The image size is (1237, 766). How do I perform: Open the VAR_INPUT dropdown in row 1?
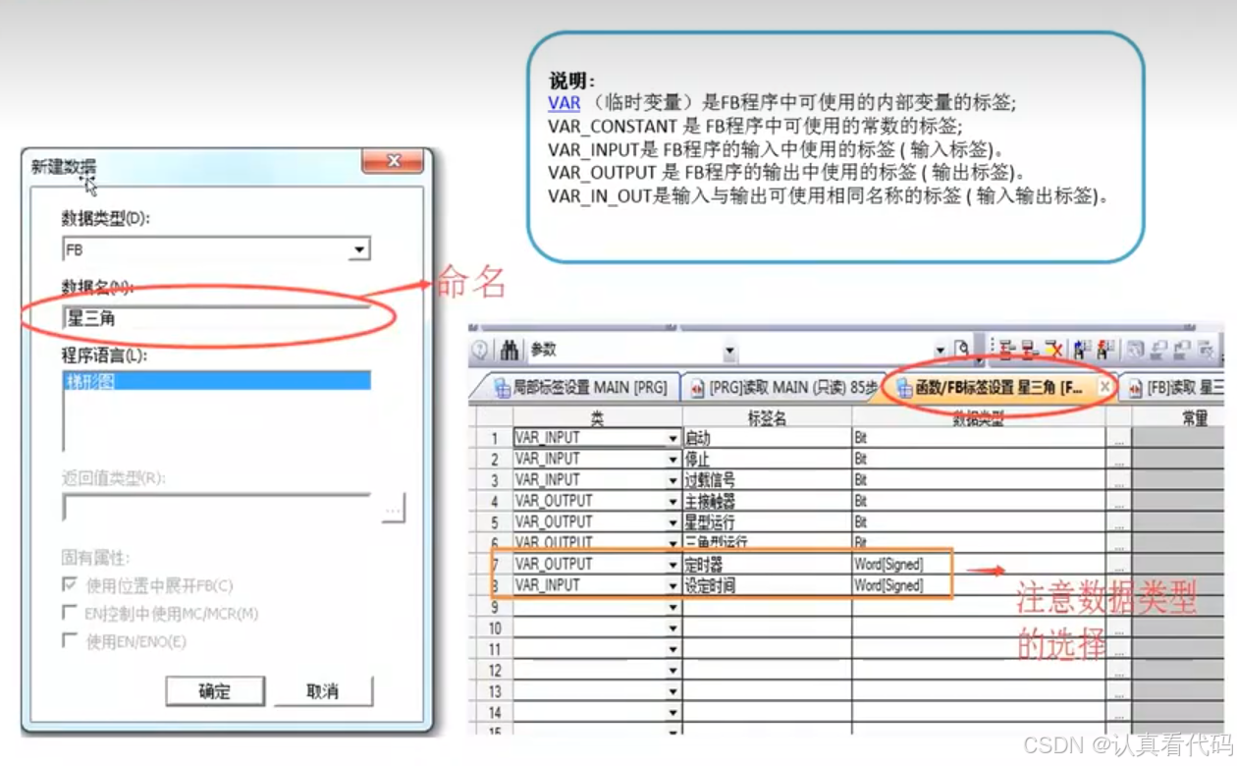[673, 438]
